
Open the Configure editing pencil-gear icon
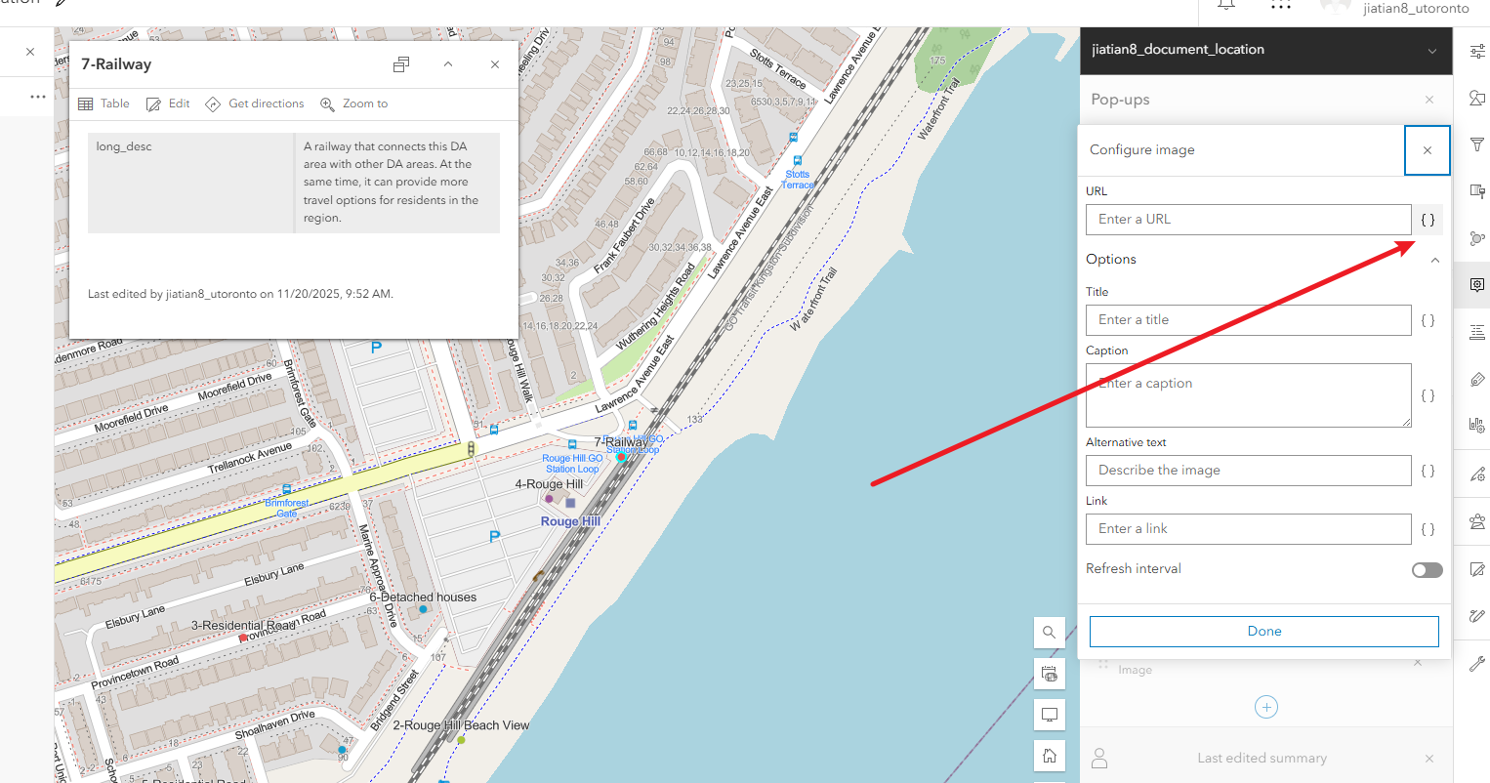[1477, 474]
